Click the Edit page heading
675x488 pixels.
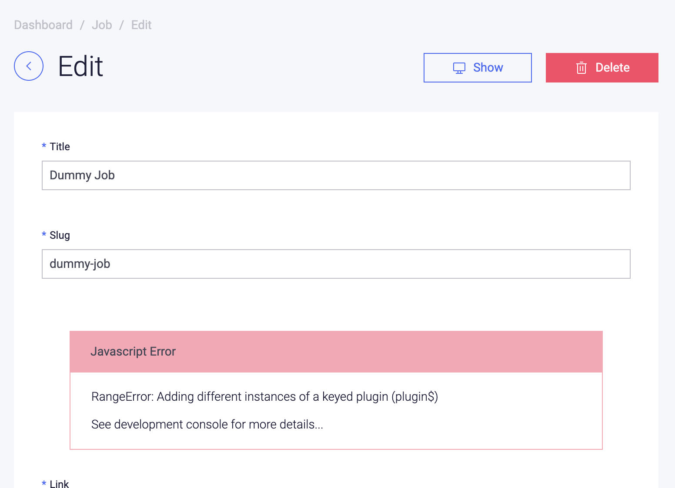[80, 66]
